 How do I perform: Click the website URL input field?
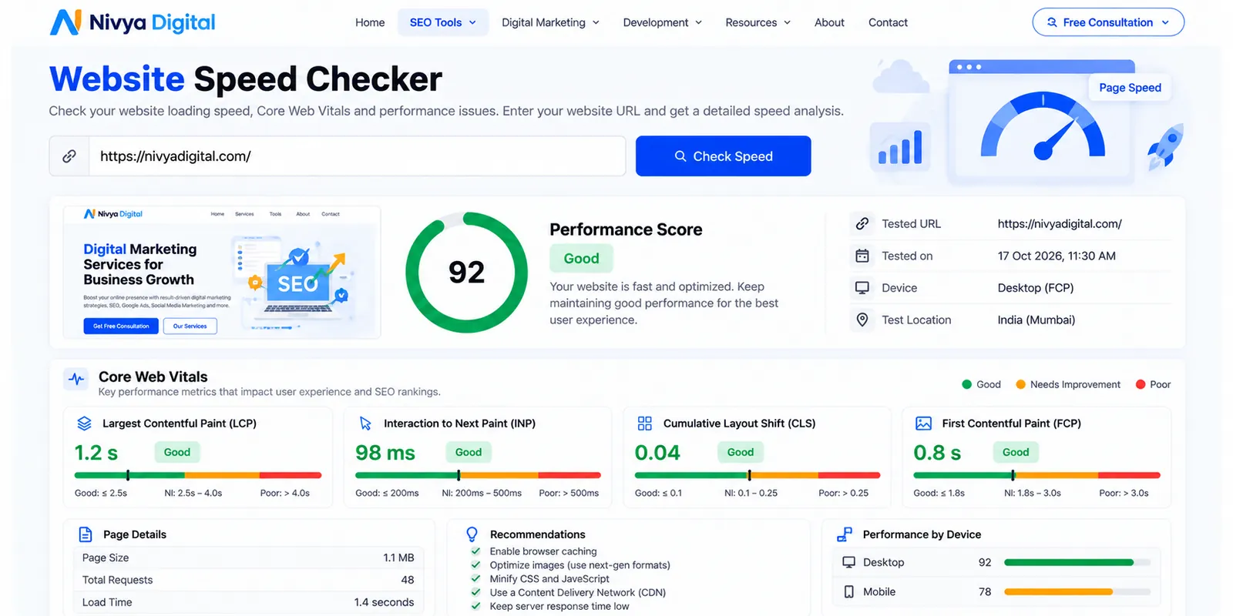[x=357, y=156]
